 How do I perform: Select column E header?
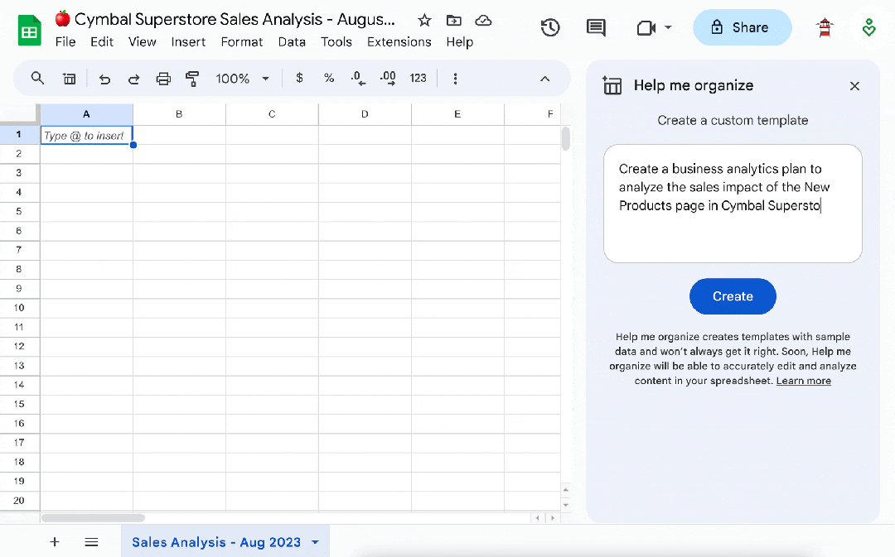[457, 114]
